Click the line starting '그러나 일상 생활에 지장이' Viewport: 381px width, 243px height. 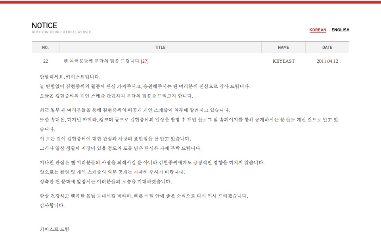click(121, 148)
